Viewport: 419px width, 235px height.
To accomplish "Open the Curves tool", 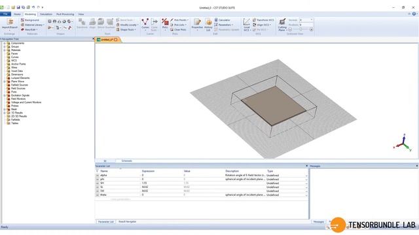I will [x=145, y=25].
